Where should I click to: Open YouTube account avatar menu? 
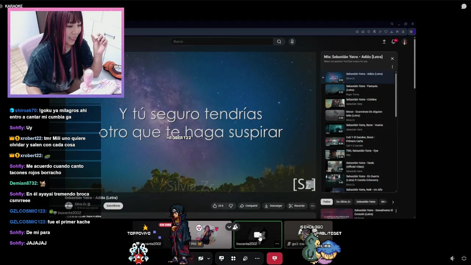pyautogui.click(x=404, y=42)
